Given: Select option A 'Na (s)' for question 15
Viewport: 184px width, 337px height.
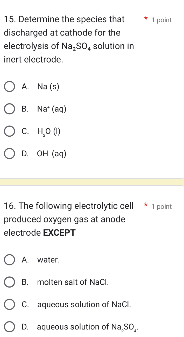Looking at the screenshot, I should coord(9,86).
